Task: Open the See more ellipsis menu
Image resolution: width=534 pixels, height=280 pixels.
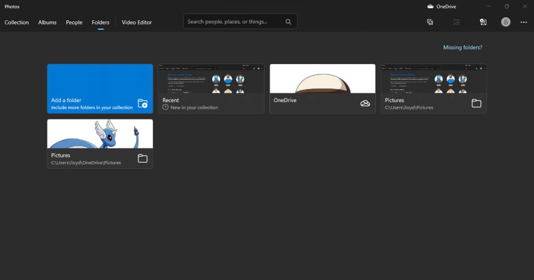Action: pyautogui.click(x=524, y=22)
